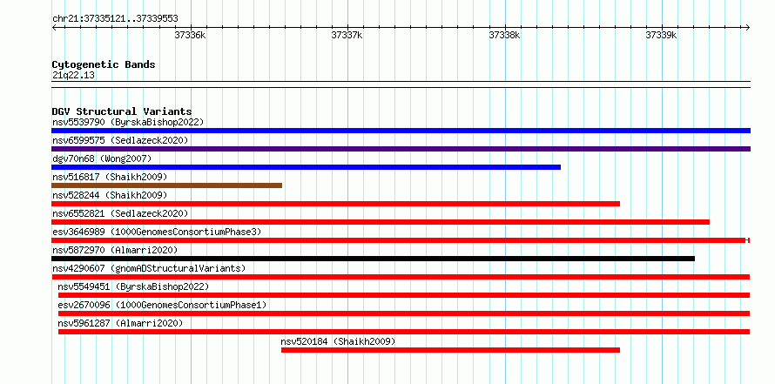
Task: Click the nsv5961287 (Almarri2020) label
Action: (x=120, y=323)
